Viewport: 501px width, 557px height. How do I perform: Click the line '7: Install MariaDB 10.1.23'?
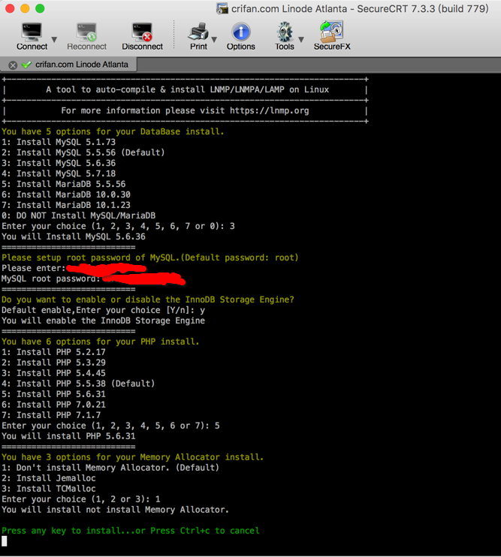(x=66, y=205)
